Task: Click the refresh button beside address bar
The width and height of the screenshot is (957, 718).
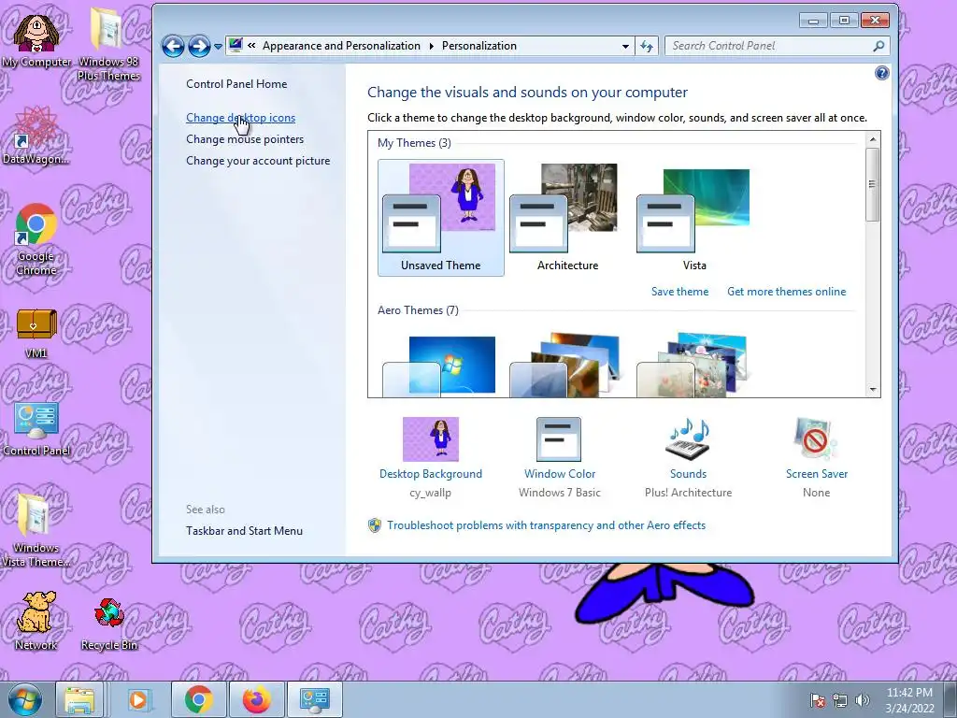Action: click(647, 47)
